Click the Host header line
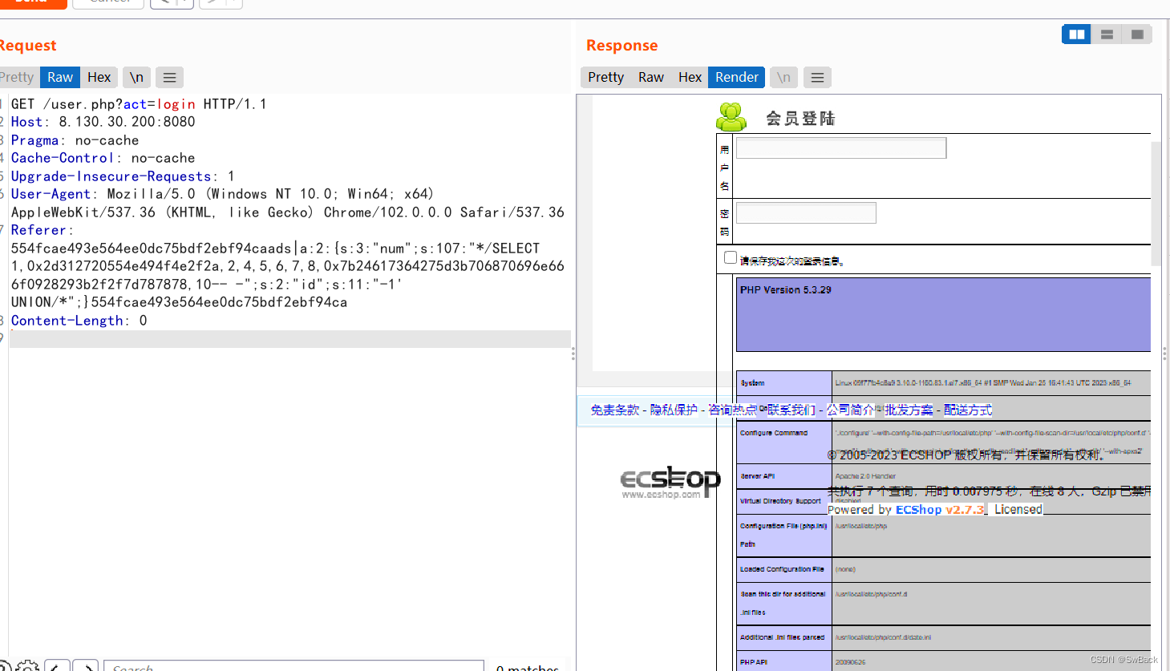The width and height of the screenshot is (1170, 671). pos(103,122)
